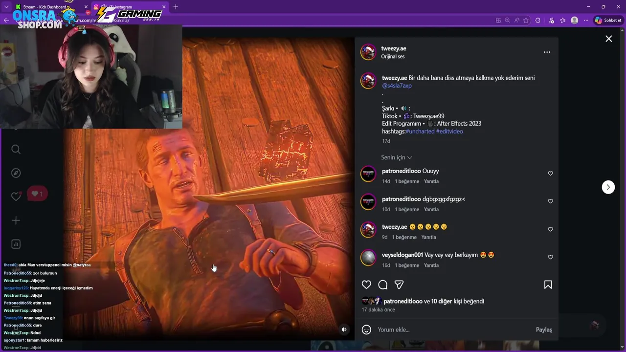Open split screen icon in address bar
Image resolution: width=626 pixels, height=352 pixels.
[498, 20]
